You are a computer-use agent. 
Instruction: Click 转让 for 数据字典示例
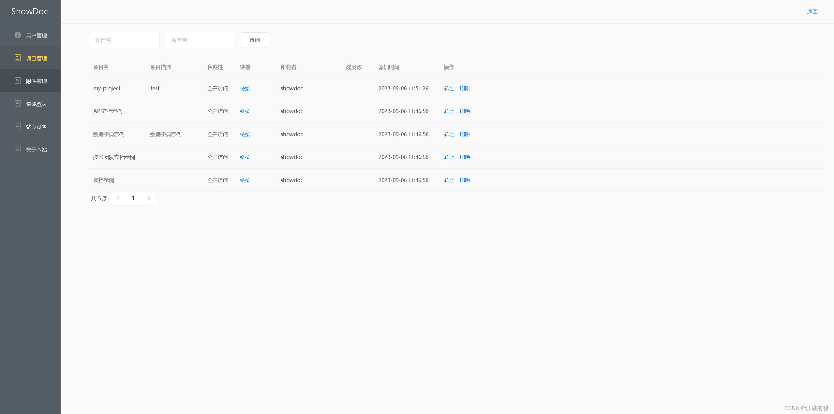point(449,135)
